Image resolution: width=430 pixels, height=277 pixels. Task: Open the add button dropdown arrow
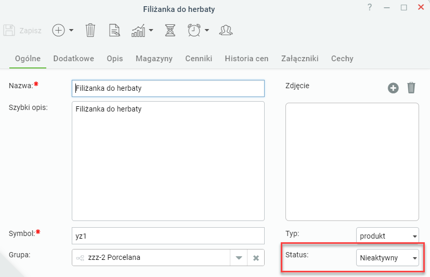tap(71, 30)
